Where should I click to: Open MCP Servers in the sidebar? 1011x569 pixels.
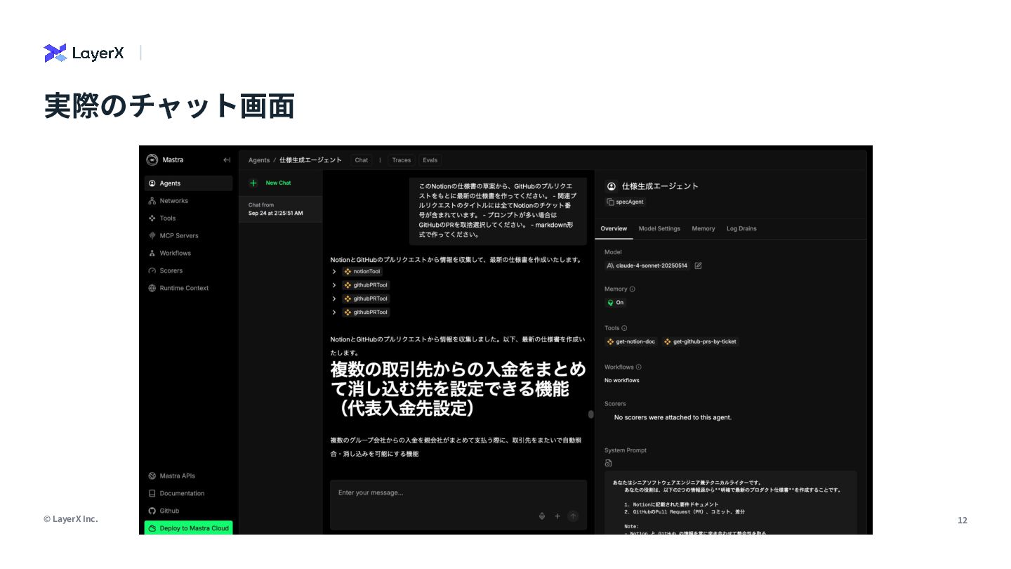click(x=188, y=236)
